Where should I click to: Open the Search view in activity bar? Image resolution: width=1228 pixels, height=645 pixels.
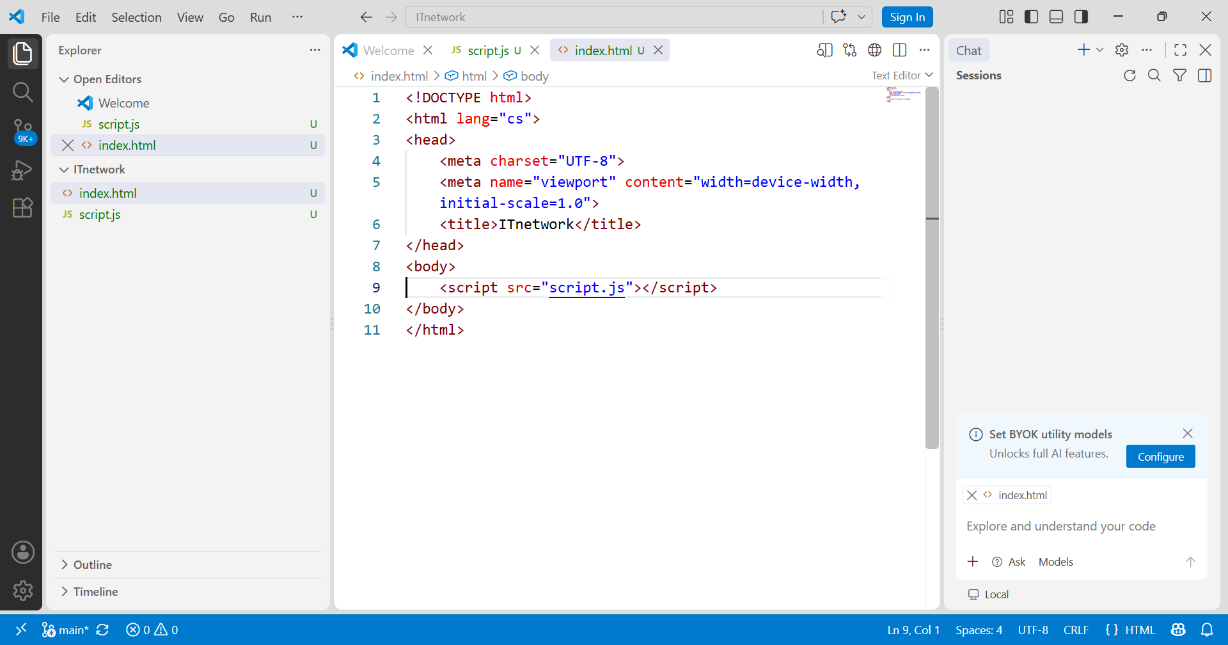coord(22,92)
